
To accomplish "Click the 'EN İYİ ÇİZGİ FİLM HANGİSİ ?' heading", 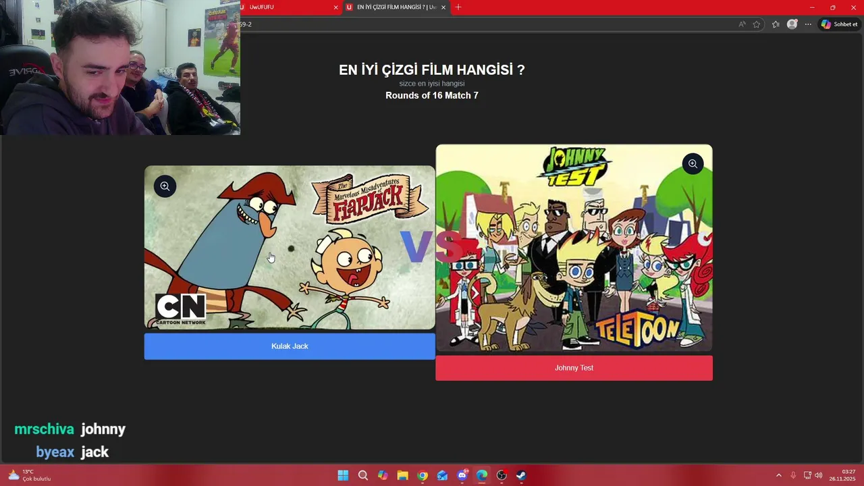I will tap(432, 70).
